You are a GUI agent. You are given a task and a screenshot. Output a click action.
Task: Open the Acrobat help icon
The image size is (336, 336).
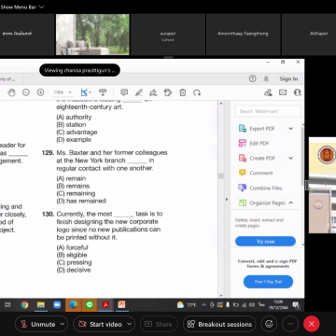(252, 78)
